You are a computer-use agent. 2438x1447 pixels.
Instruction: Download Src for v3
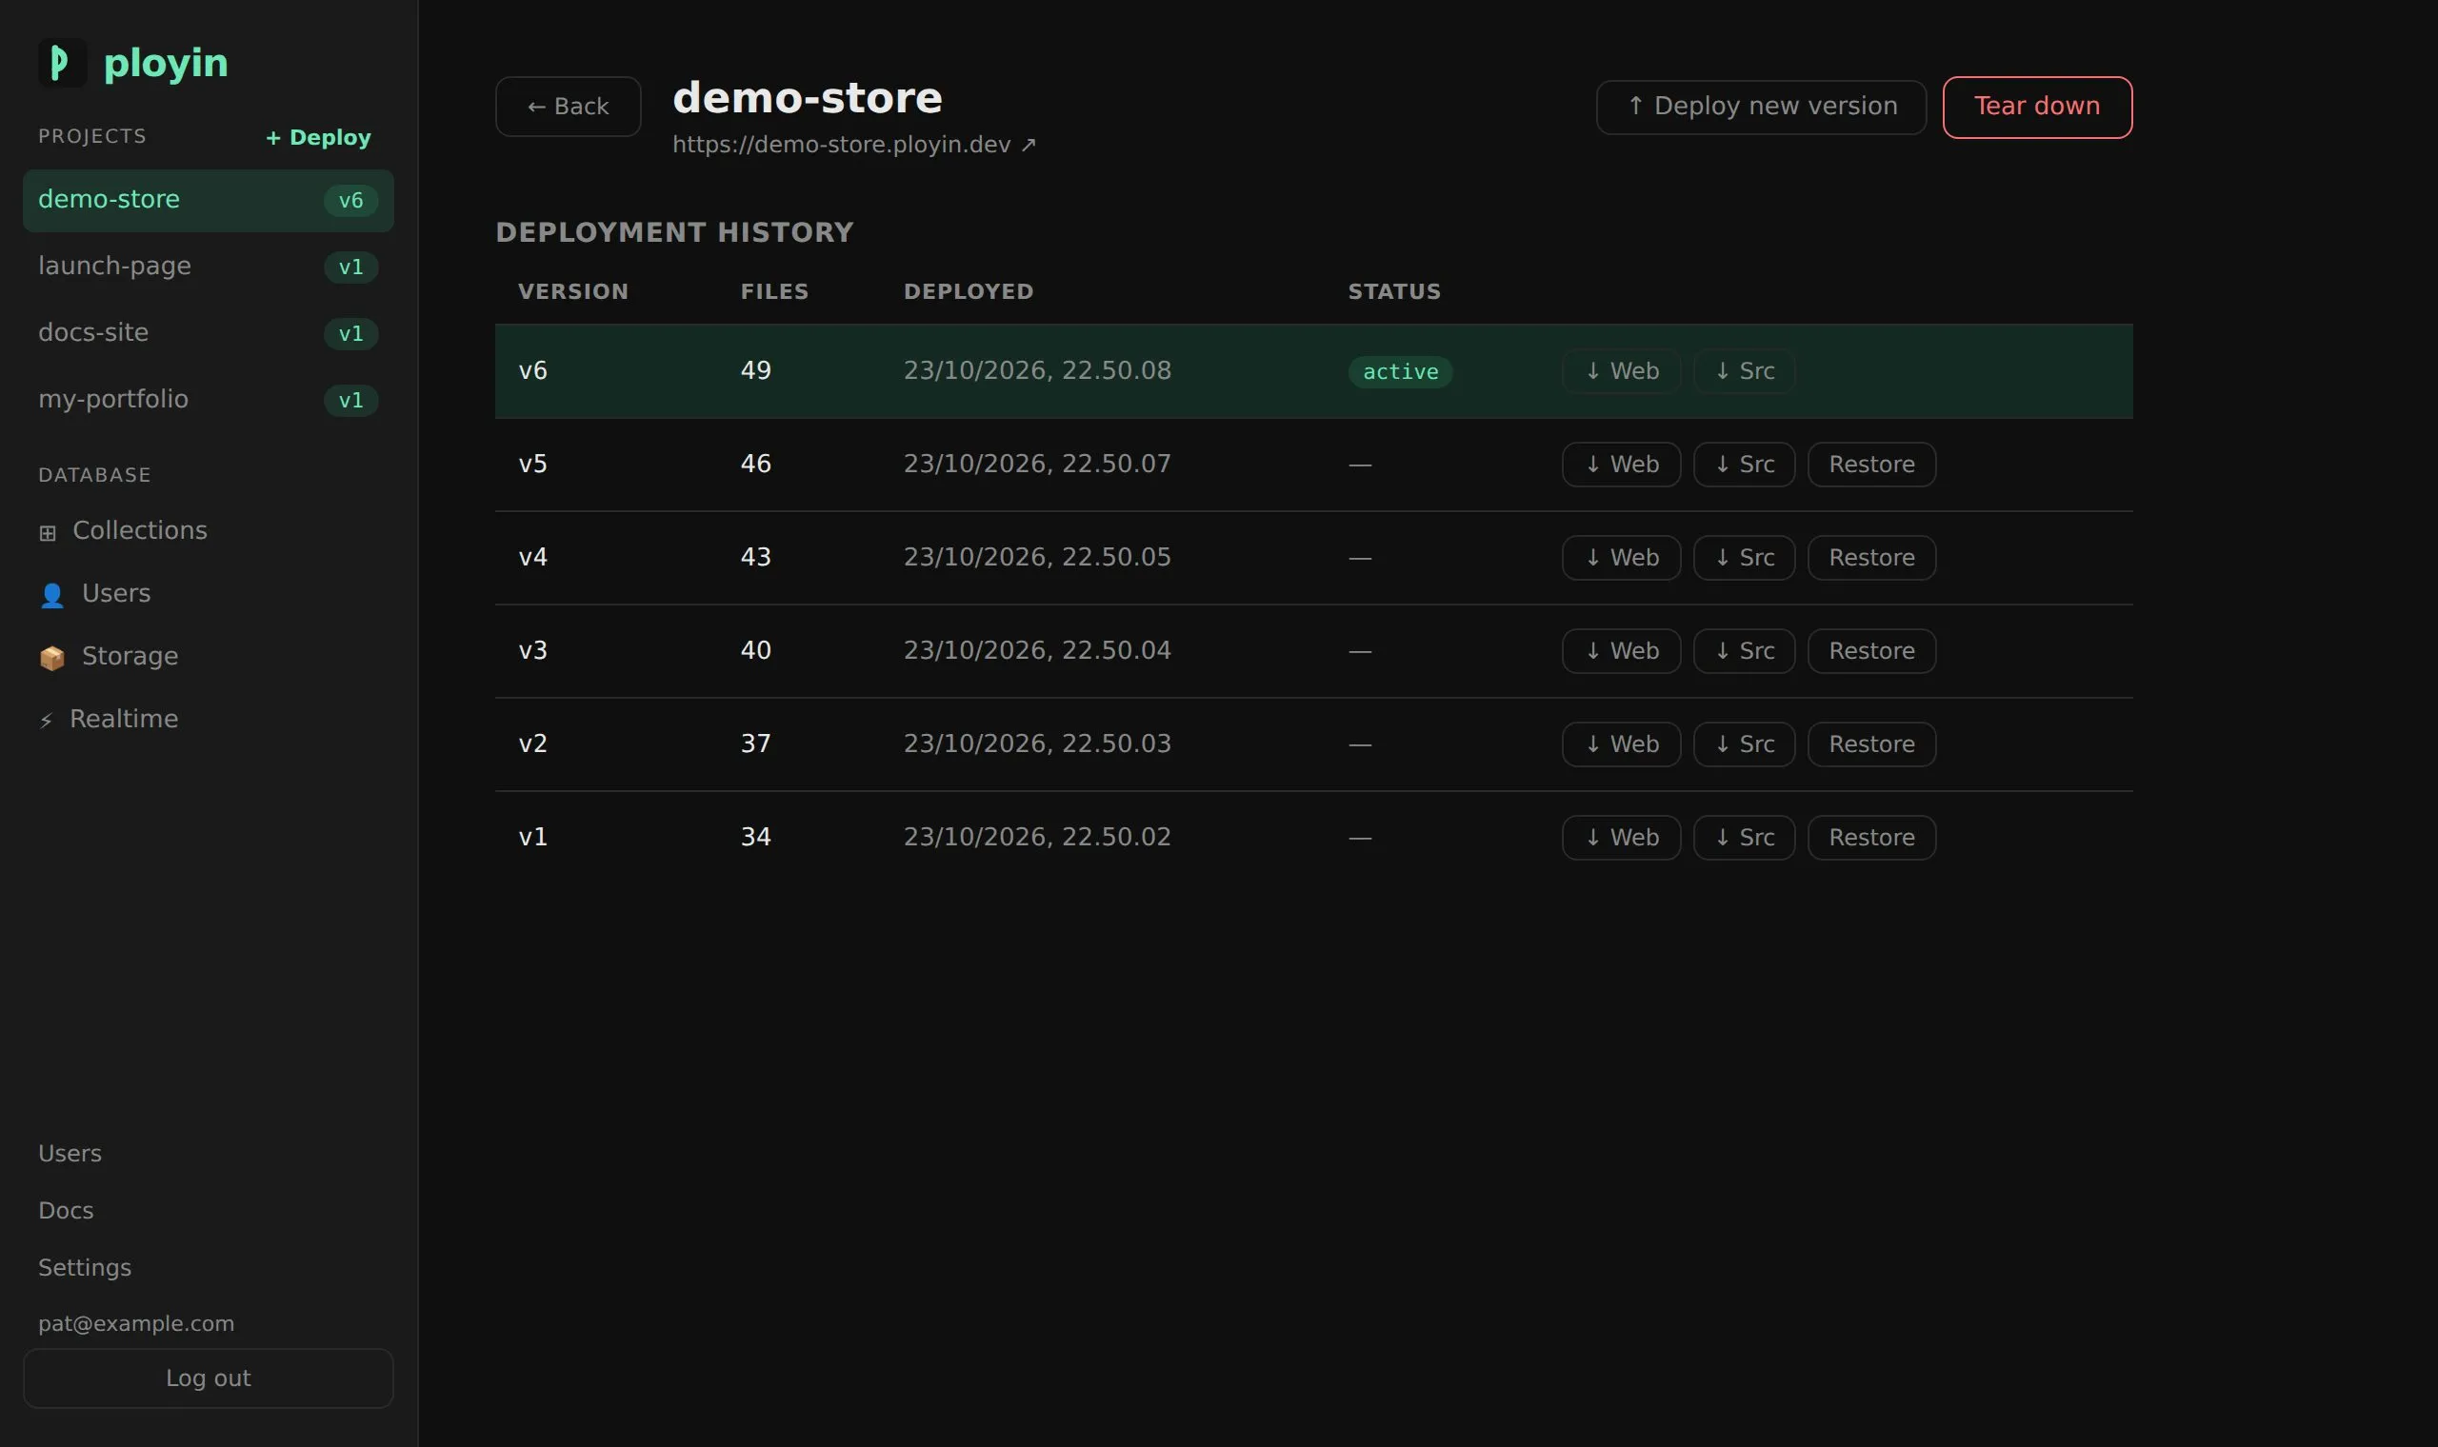coord(1744,650)
